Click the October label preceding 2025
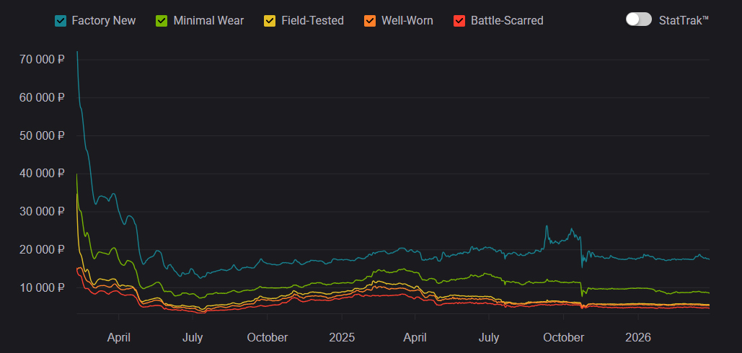742x353 pixels. pyautogui.click(x=267, y=337)
